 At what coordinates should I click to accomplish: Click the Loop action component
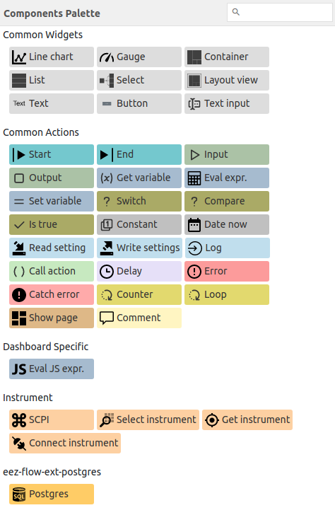[x=227, y=295]
